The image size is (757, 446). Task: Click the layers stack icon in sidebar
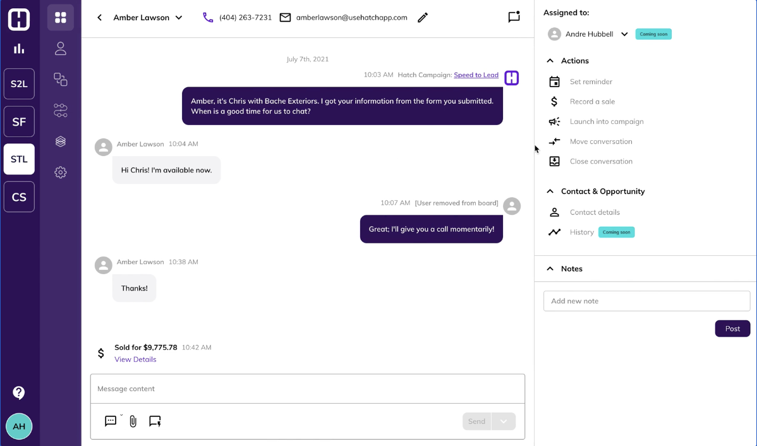60,141
